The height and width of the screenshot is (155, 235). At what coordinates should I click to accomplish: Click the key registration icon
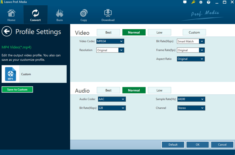tap(193, 2)
